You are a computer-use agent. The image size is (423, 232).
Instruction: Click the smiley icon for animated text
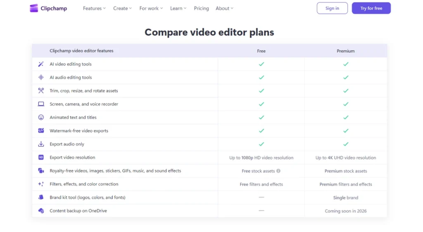point(41,117)
